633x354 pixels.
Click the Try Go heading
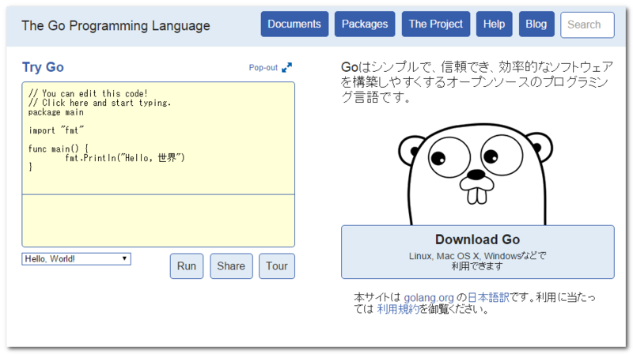[43, 67]
